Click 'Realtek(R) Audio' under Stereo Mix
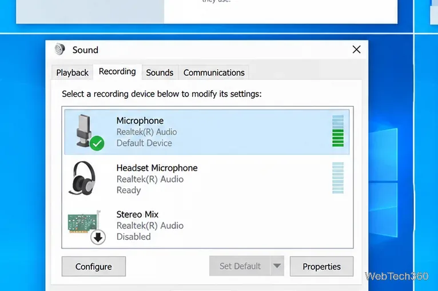The image size is (438, 291). point(150,225)
